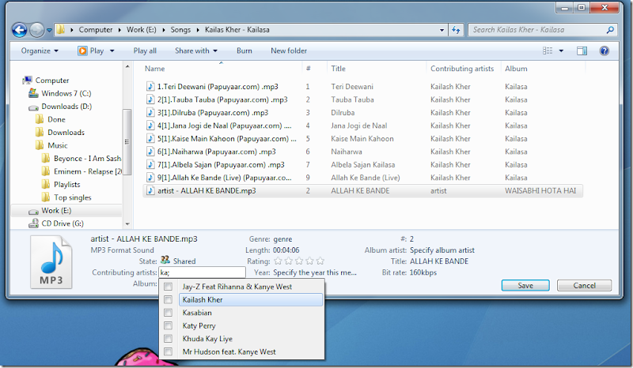Click the navigation pane scroll up arrow
Image resolution: width=633 pixels, height=368 pixels.
(x=127, y=66)
